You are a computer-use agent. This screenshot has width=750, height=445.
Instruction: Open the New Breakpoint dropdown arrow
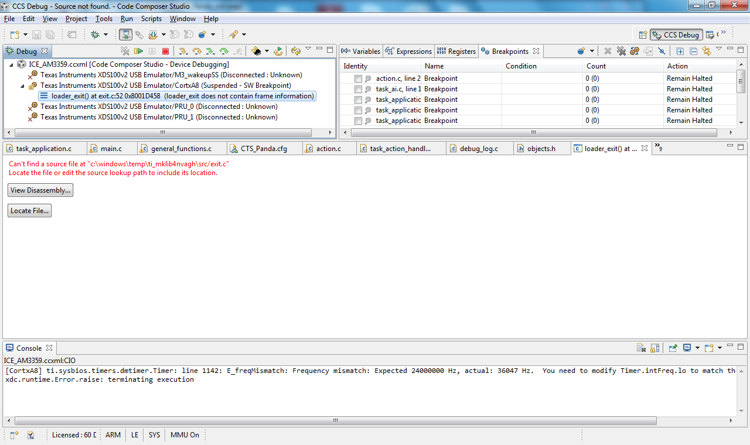click(x=592, y=52)
